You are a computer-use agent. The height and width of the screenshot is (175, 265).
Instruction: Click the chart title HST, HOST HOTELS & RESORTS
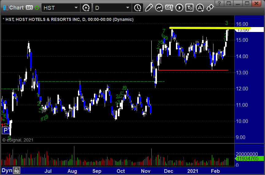pyautogui.click(x=68, y=19)
